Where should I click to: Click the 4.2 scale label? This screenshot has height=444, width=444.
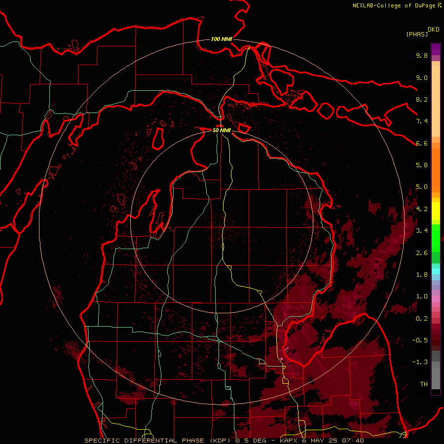point(422,209)
